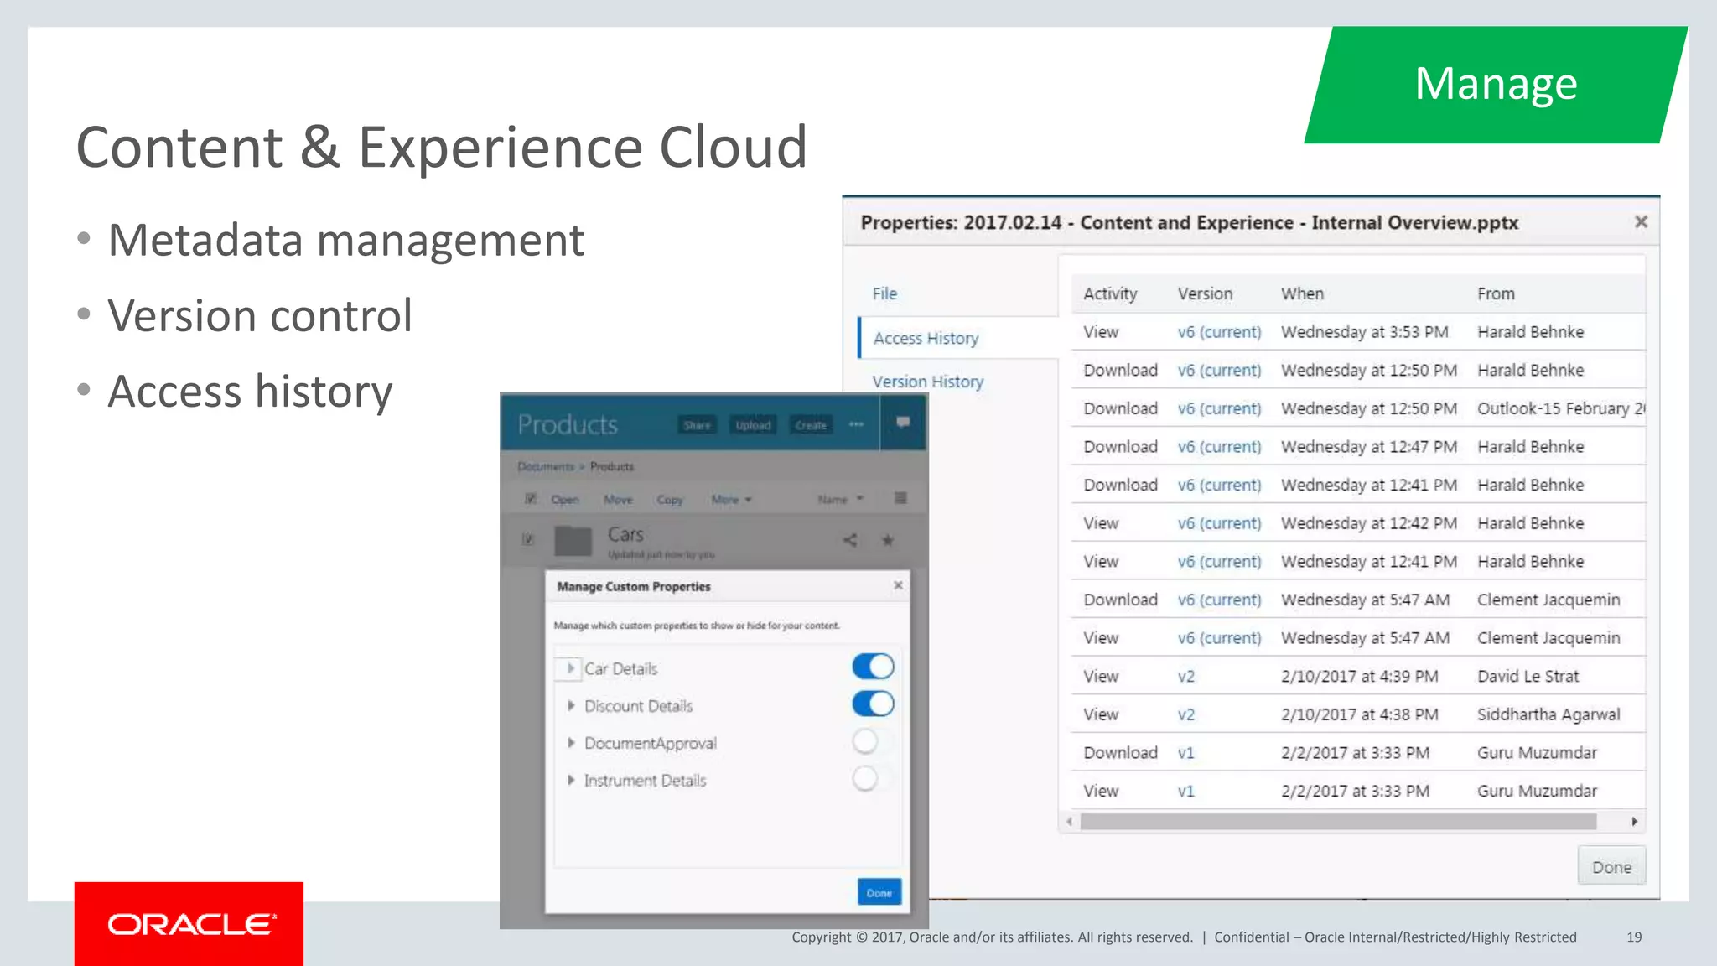Viewport: 1717px width, 966px height.
Task: Open v1 link in the Guru Muzumdar View row
Action: pyautogui.click(x=1185, y=792)
